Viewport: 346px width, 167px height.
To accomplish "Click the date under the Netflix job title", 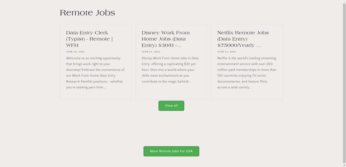I will coord(227,52).
